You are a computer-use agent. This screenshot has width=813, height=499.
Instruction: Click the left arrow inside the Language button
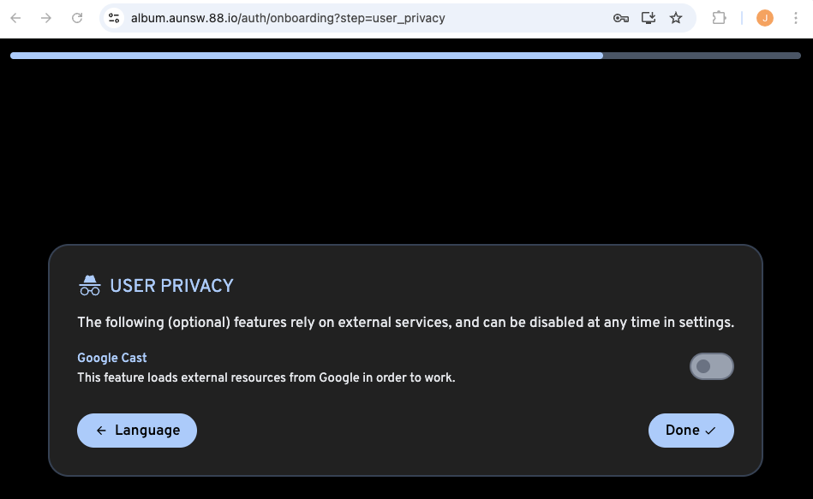coord(102,431)
